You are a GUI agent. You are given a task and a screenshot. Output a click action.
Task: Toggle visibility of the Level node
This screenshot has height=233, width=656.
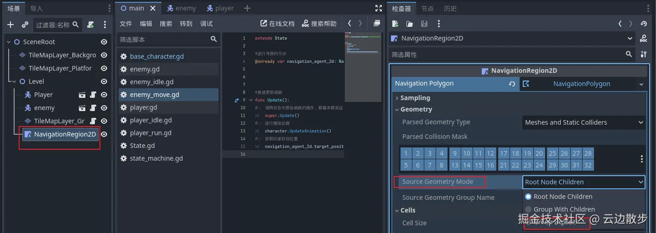point(104,81)
